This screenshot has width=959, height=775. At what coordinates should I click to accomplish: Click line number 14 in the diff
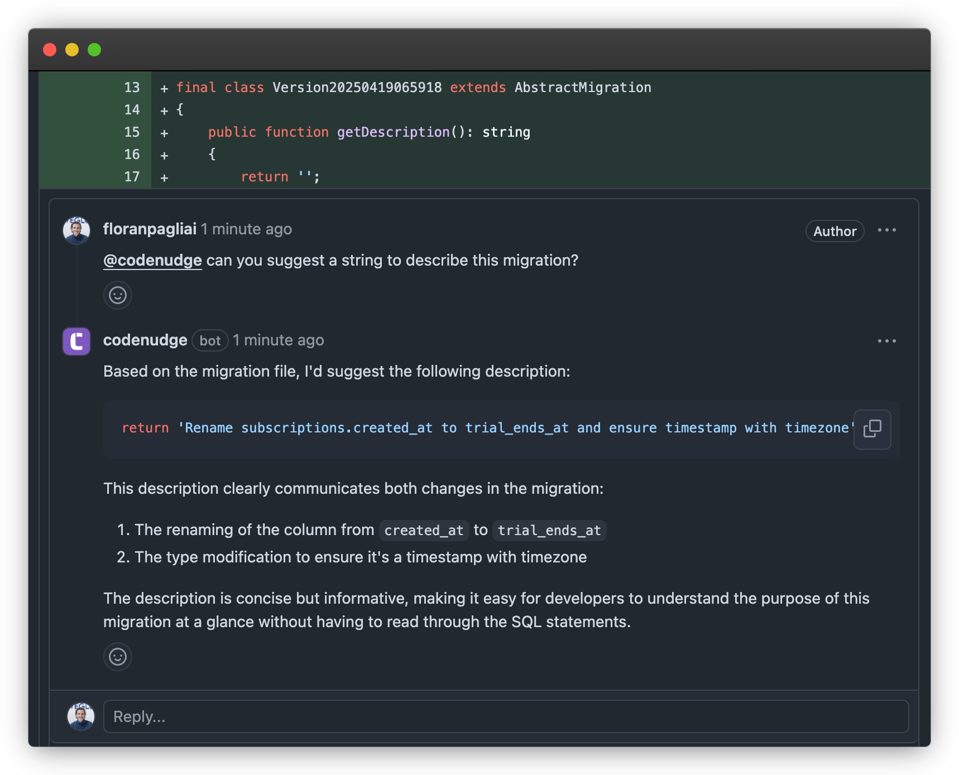132,110
